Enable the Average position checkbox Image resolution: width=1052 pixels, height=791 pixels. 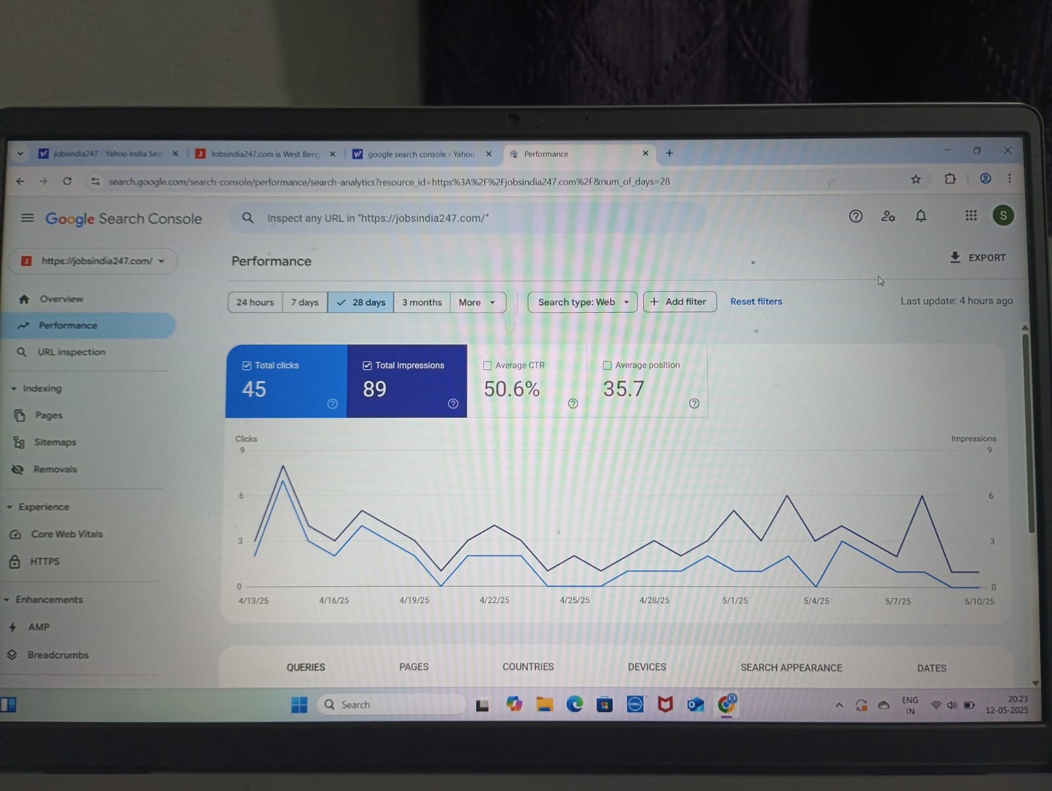click(x=607, y=365)
